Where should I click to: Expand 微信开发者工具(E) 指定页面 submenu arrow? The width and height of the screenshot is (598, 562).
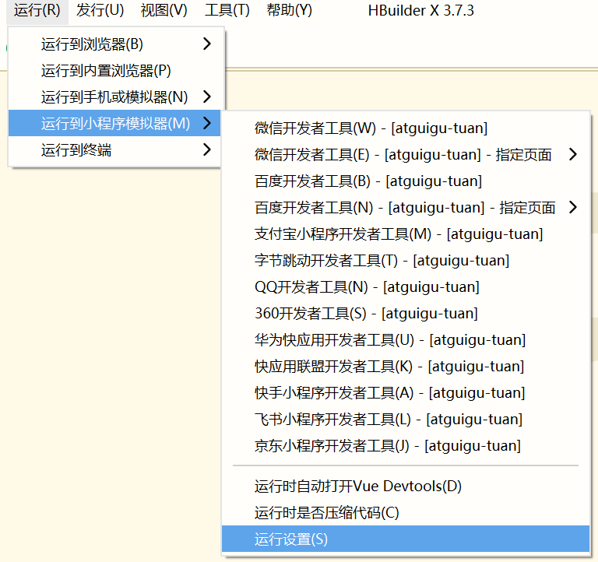pos(573,155)
